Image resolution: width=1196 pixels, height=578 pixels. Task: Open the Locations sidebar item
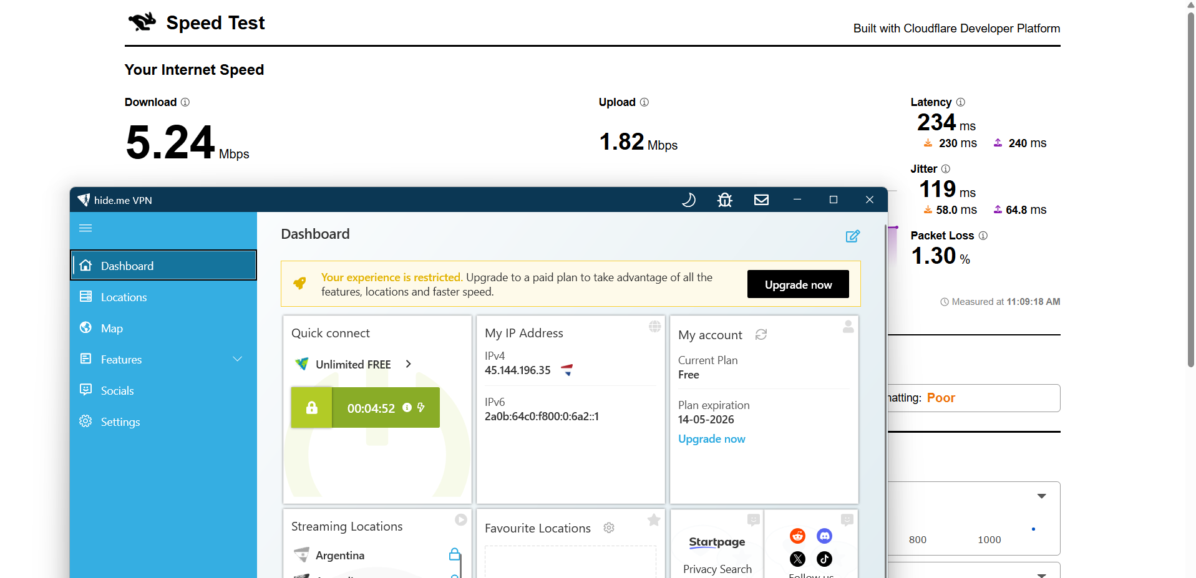pos(163,297)
